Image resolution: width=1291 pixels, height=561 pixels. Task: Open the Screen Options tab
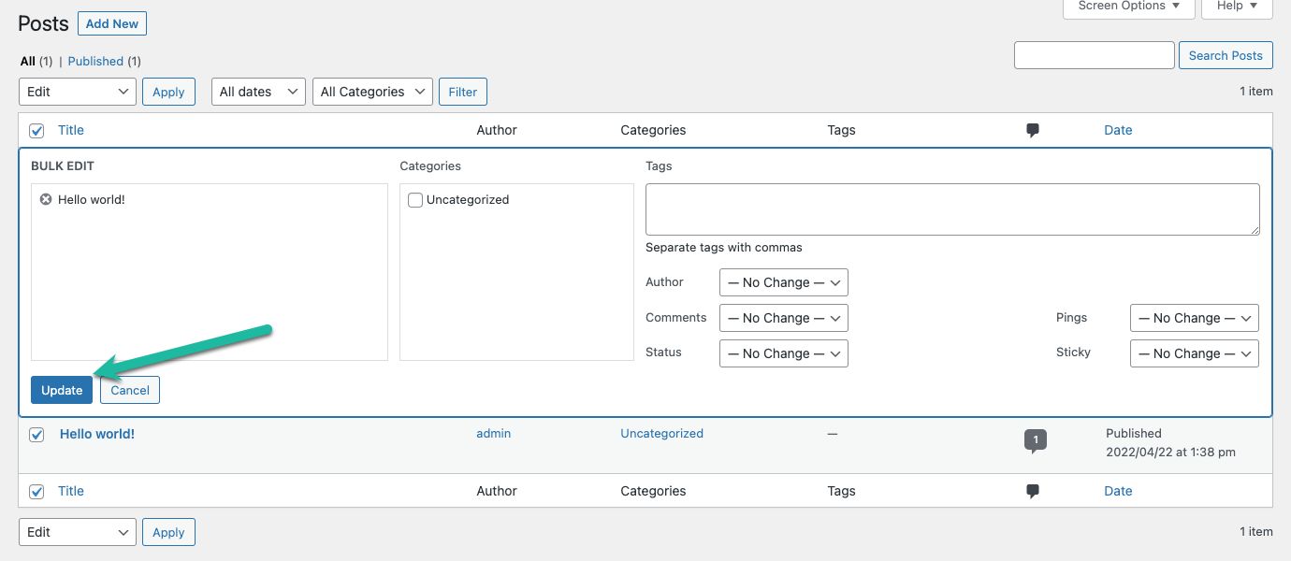[1128, 7]
